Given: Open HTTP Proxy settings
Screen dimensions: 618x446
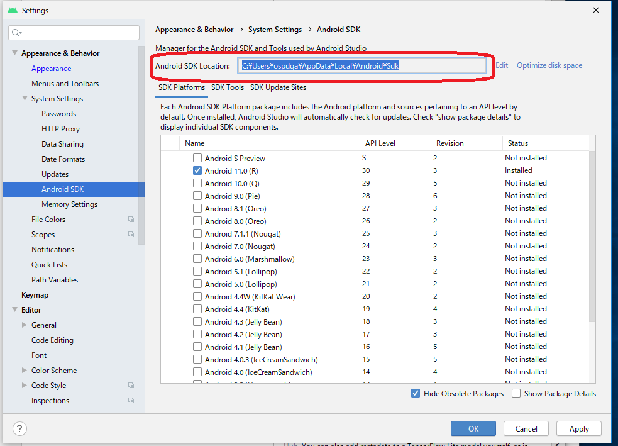Looking at the screenshot, I should tap(61, 129).
